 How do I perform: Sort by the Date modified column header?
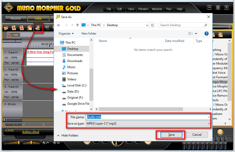tap(175, 41)
